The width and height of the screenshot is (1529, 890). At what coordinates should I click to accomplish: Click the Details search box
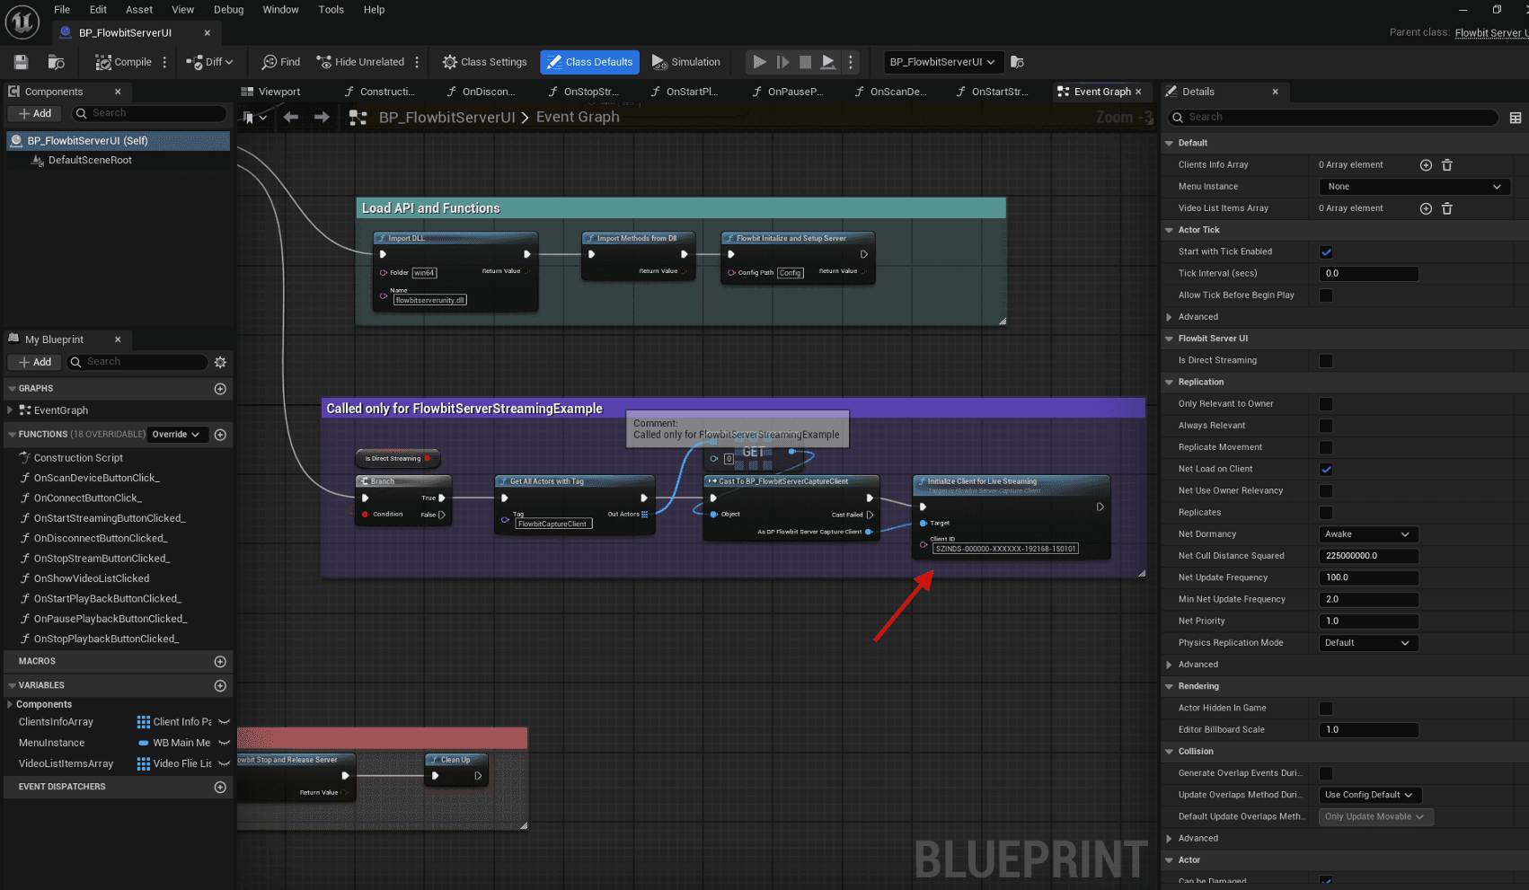point(1333,118)
